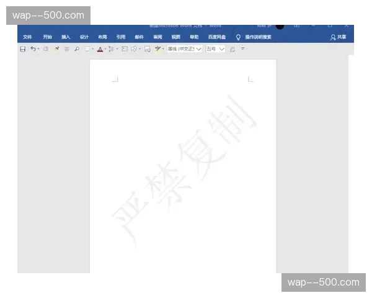Click the 共享 share button
372x298 pixels.
pos(339,37)
